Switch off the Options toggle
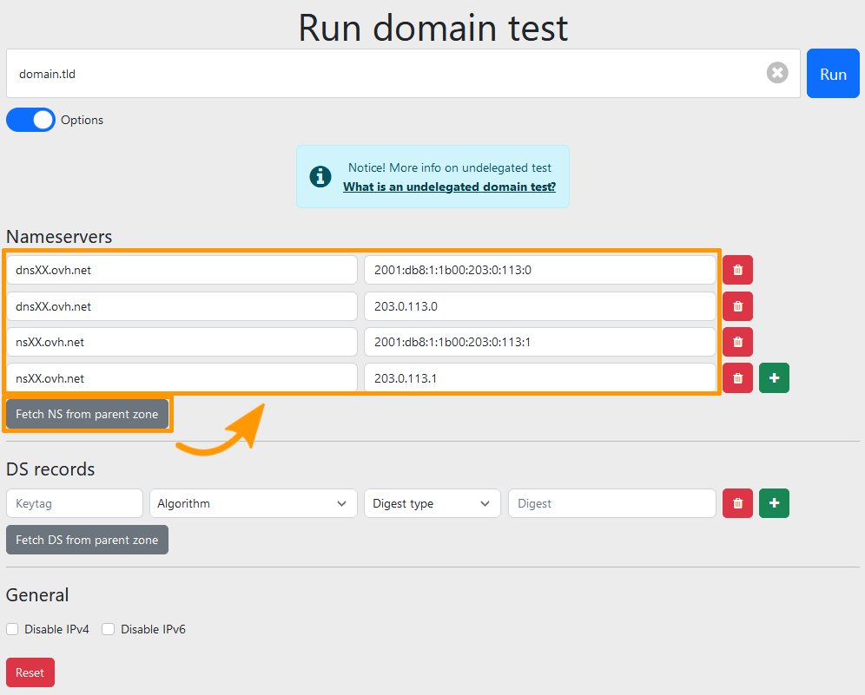Viewport: 865px width, 695px height. [x=30, y=120]
